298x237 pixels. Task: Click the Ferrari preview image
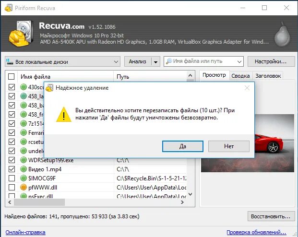[x=274, y=143]
